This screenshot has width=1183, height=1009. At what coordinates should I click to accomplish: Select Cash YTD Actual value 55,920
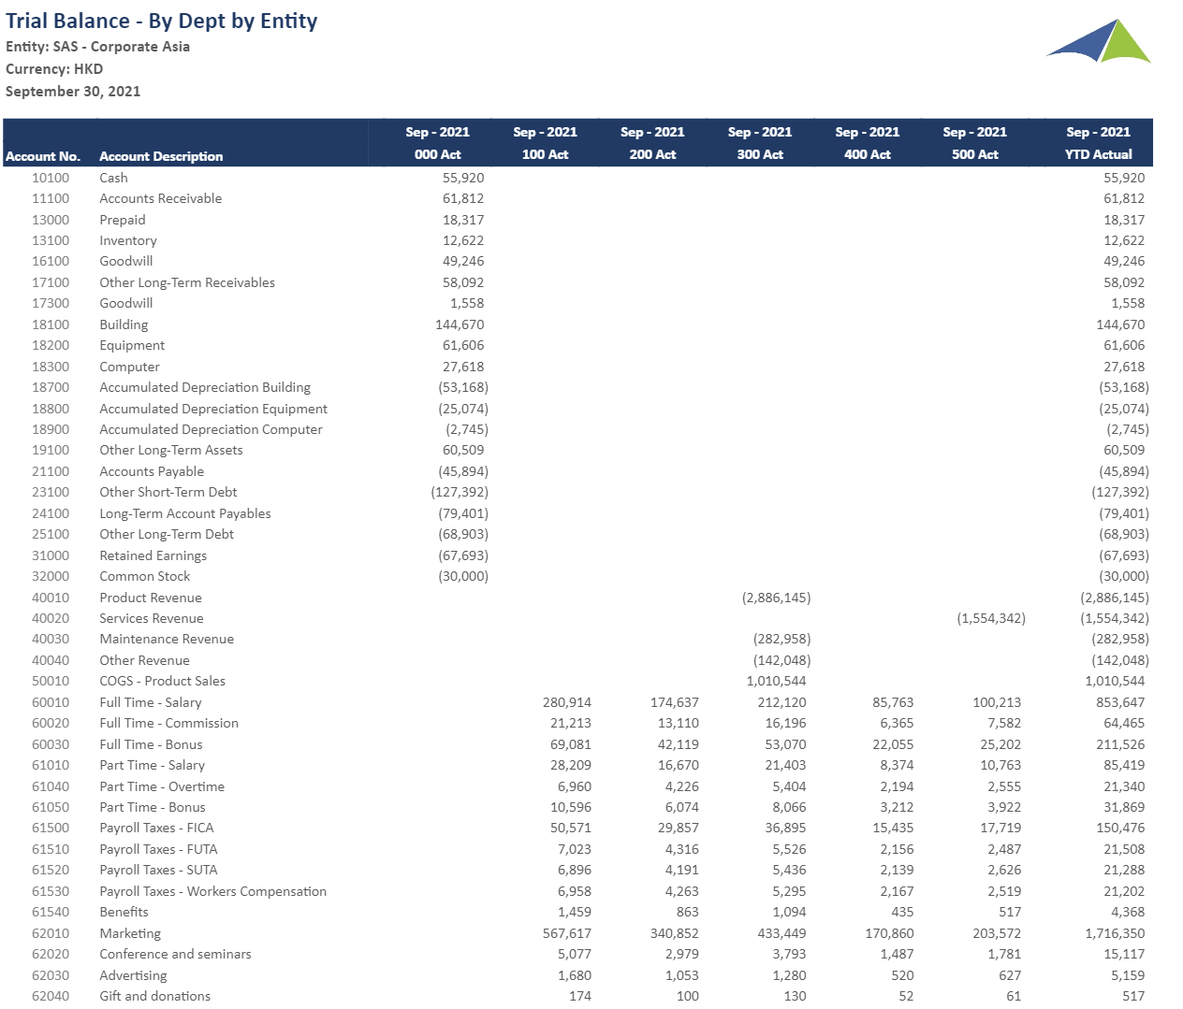pos(1124,178)
